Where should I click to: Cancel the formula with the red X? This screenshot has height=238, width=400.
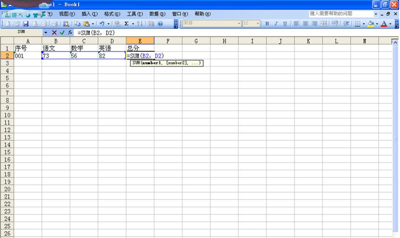54,32
